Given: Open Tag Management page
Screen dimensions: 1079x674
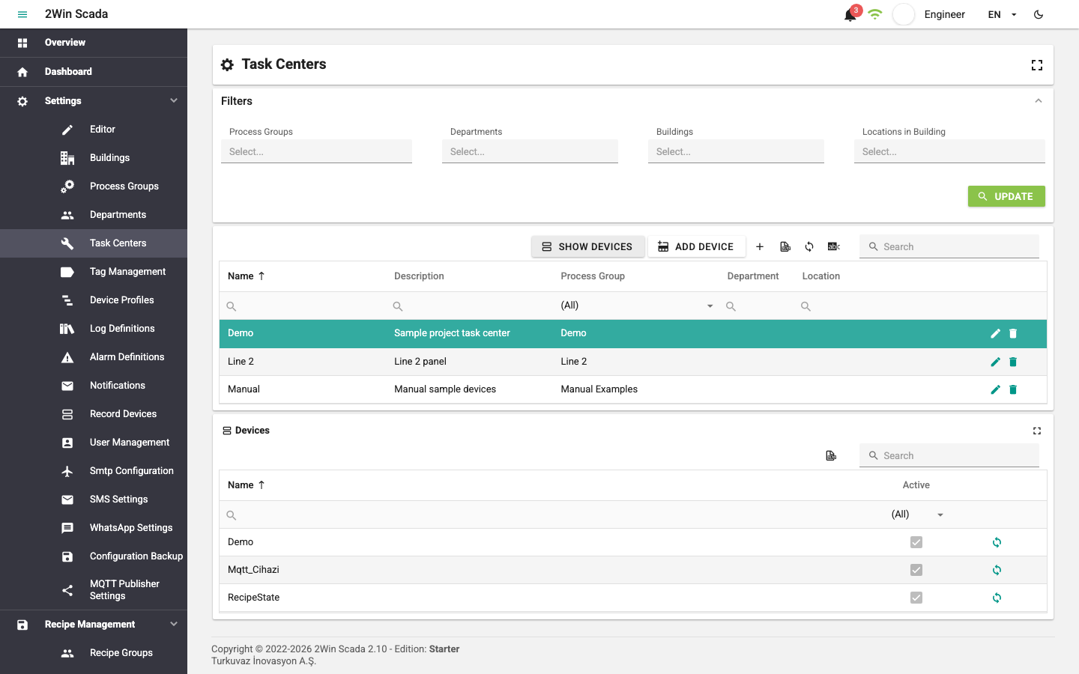Looking at the screenshot, I should [94, 272].
